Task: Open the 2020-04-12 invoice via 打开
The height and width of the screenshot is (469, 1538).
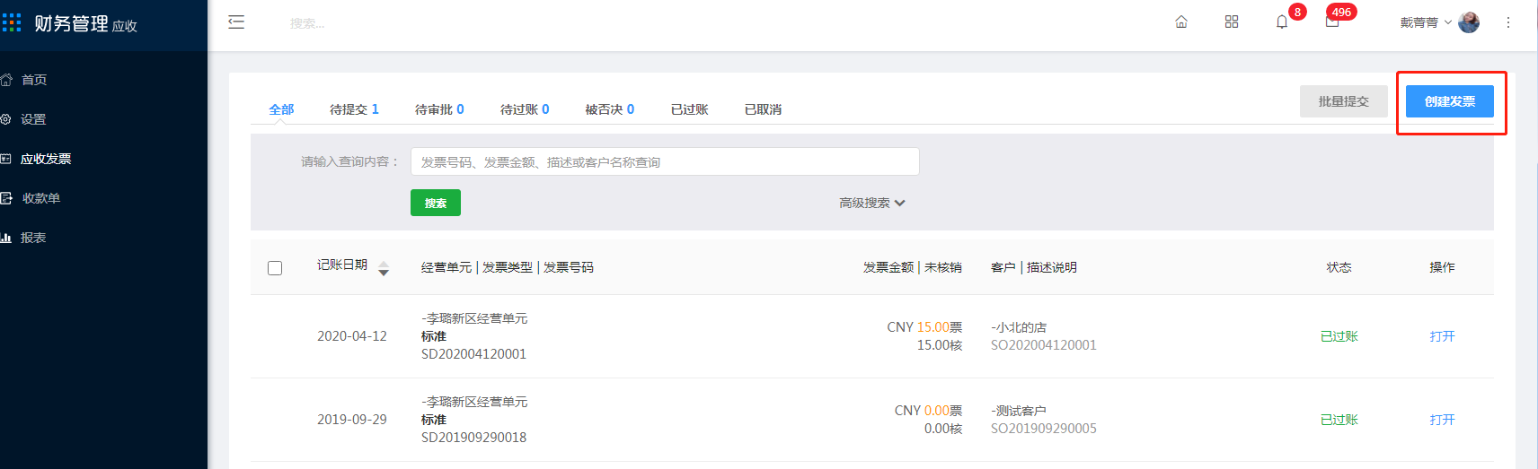Action: 1442,336
